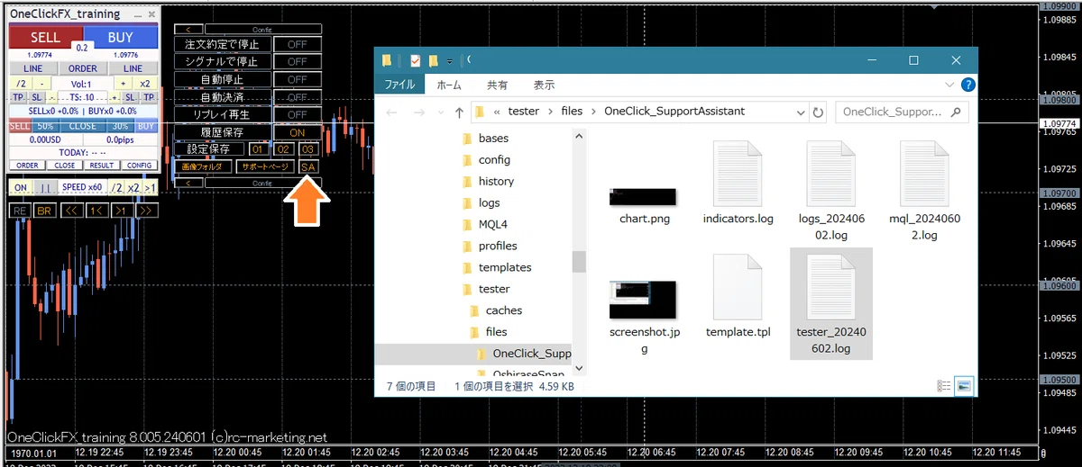The height and width of the screenshot is (467, 1082).
Task: Open the screenshot.jpg thumbnail
Action: point(643,299)
